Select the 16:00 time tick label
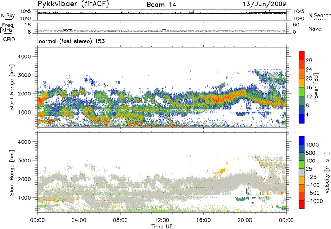 point(203,220)
